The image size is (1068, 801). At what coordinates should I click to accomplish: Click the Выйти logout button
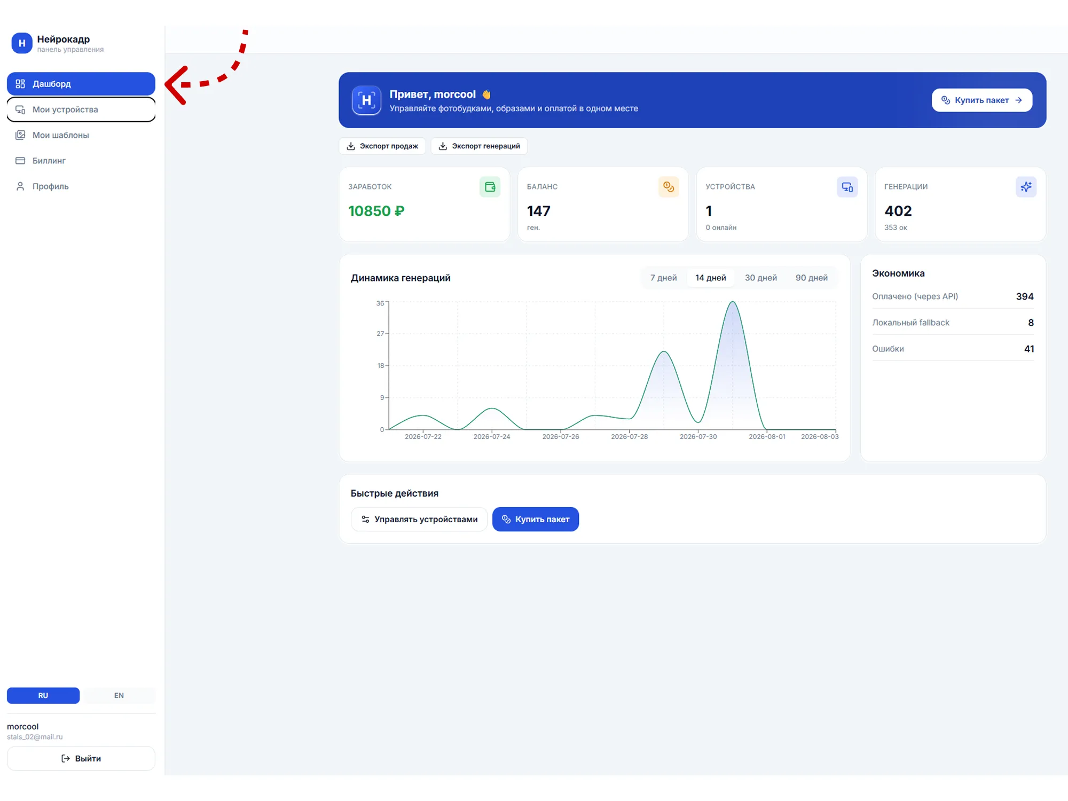[x=81, y=758]
